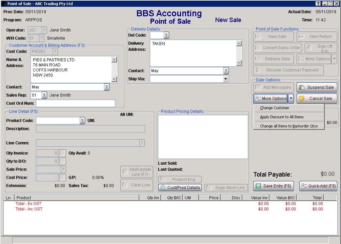341x244 pixels.
Task: Select Change Customer from the menu
Action: (275, 108)
